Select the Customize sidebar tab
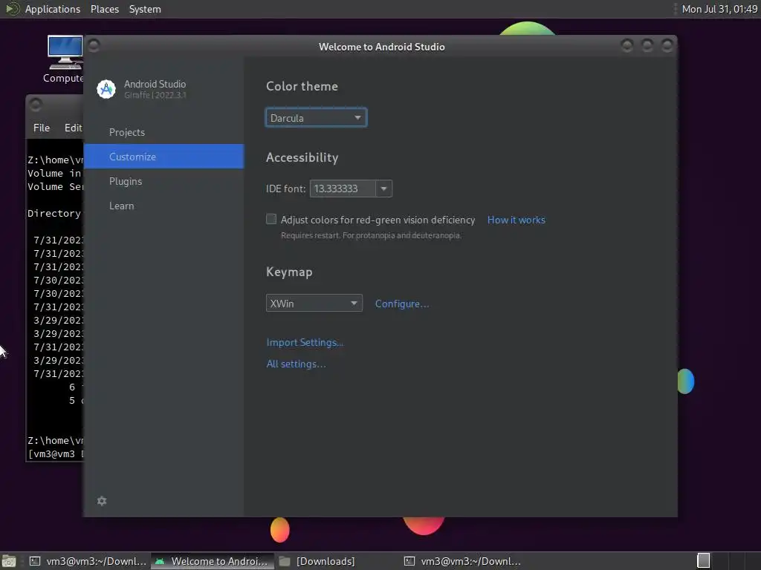 click(163, 156)
